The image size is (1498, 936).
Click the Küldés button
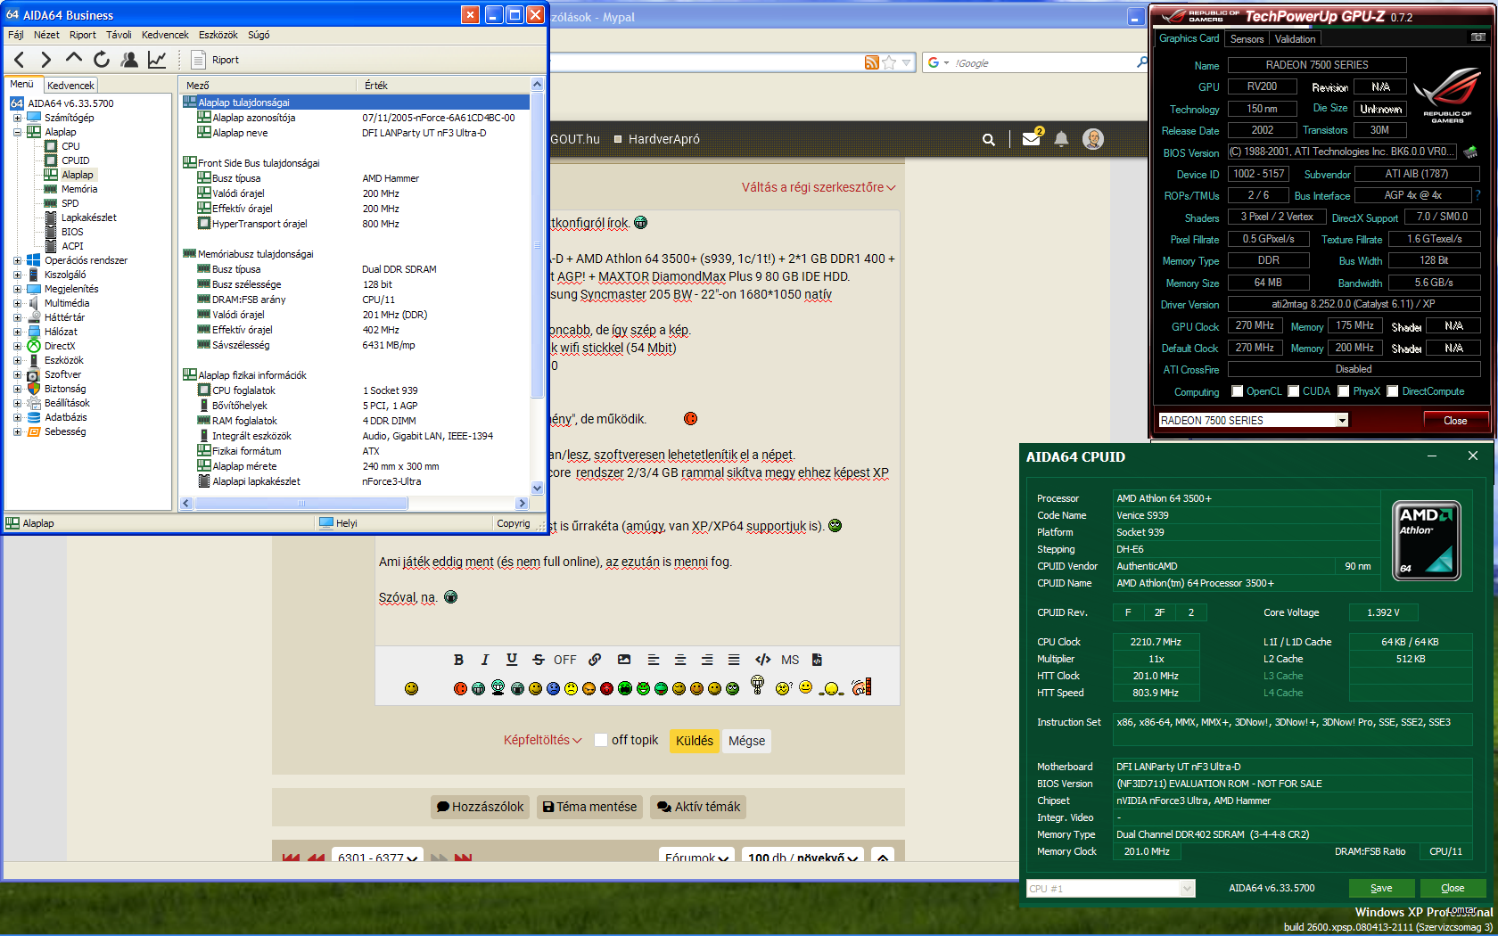[x=695, y=741]
